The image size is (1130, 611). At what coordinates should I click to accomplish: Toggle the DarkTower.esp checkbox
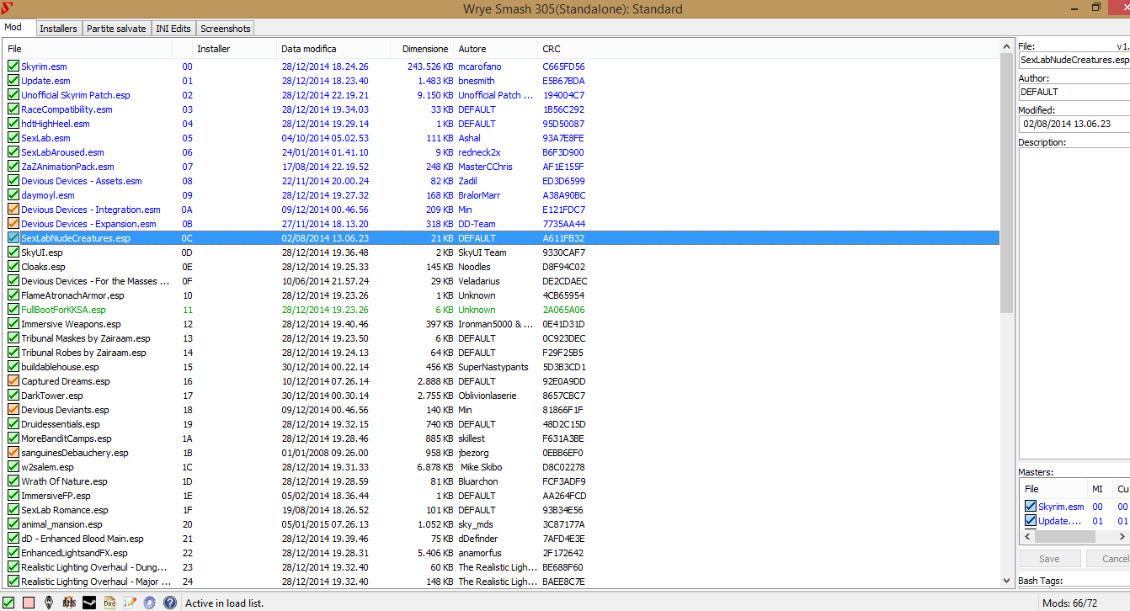click(x=13, y=396)
